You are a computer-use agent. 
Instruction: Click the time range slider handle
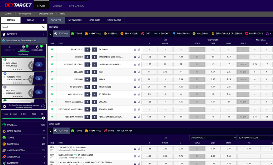point(44,118)
